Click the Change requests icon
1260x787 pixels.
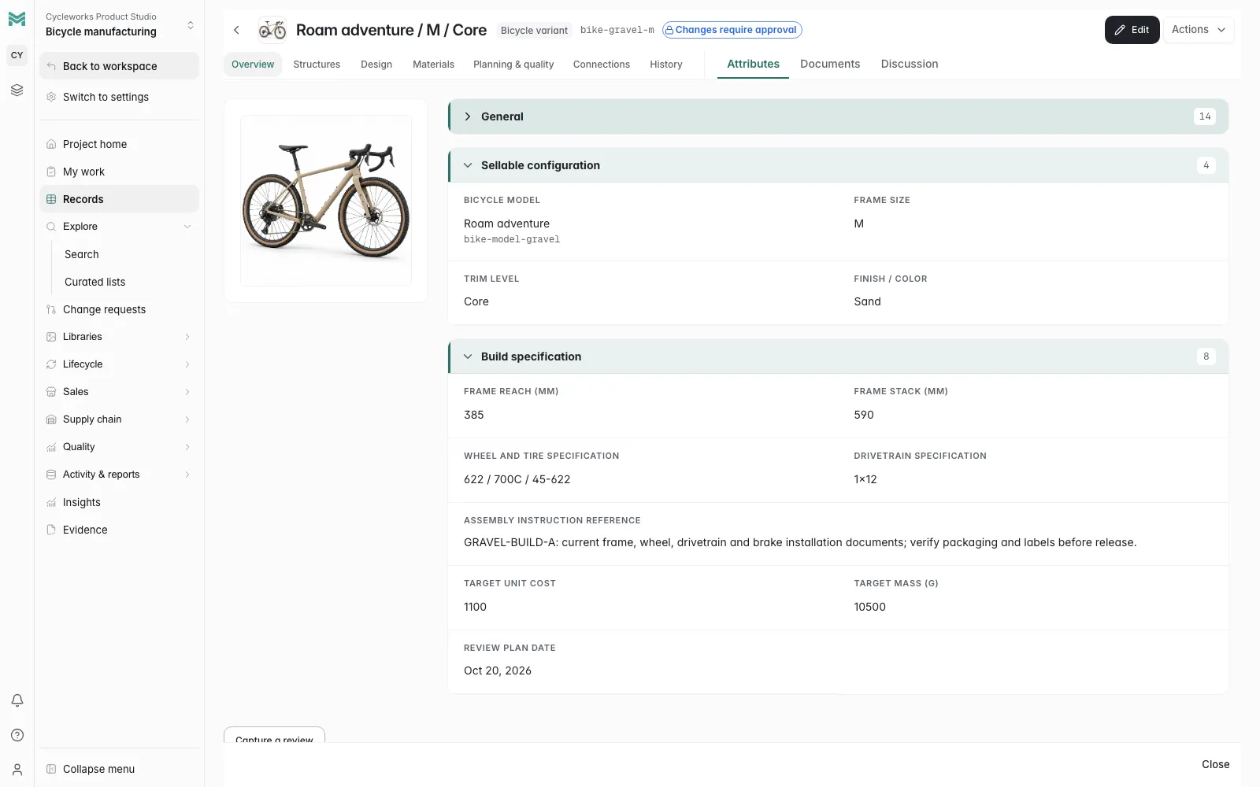tap(51, 309)
